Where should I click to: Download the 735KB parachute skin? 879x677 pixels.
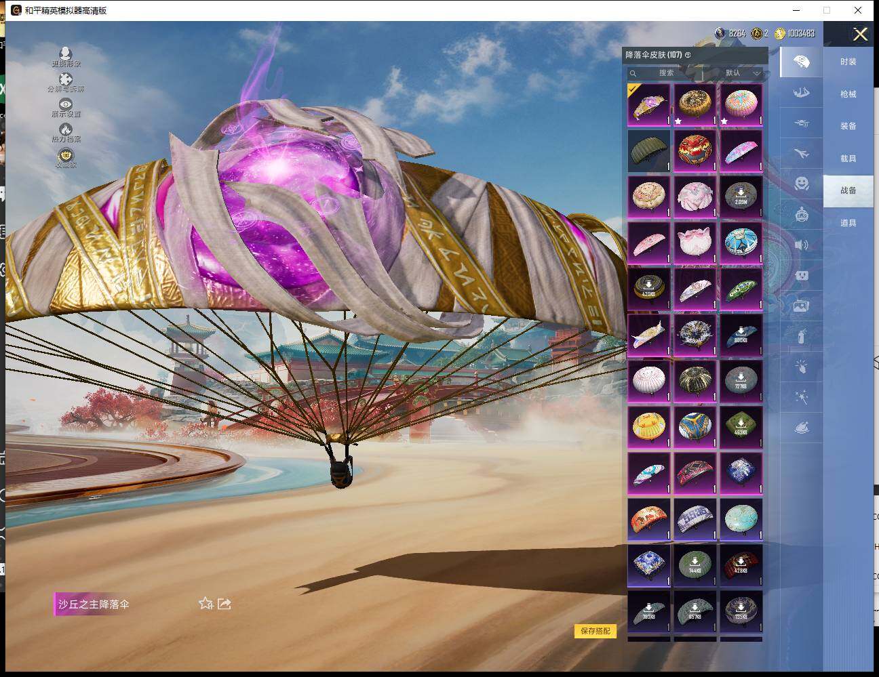point(741,612)
